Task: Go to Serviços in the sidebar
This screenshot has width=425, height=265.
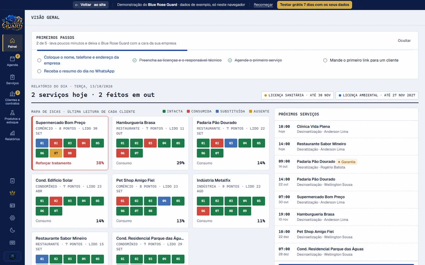Action: click(x=12, y=79)
